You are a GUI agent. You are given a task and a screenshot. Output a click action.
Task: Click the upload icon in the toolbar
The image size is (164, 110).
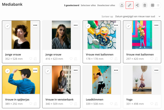pos(122,5)
